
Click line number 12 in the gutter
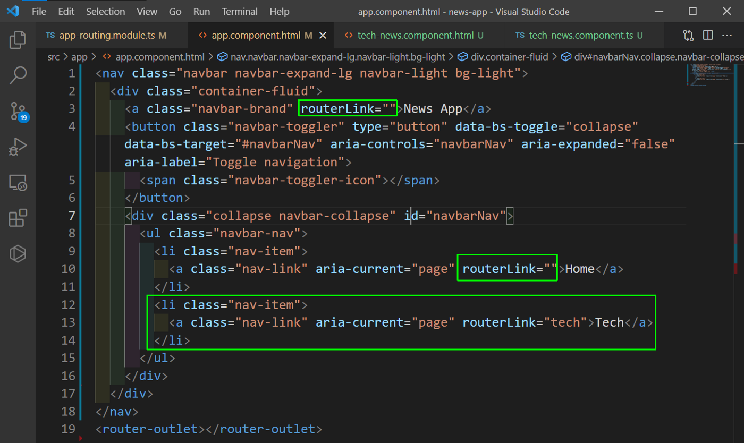(x=68, y=305)
